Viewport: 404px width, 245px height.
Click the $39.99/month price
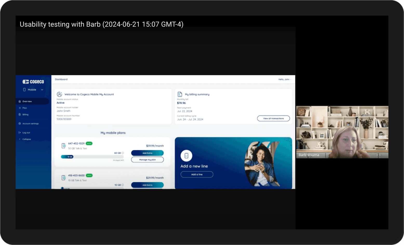[155, 146]
